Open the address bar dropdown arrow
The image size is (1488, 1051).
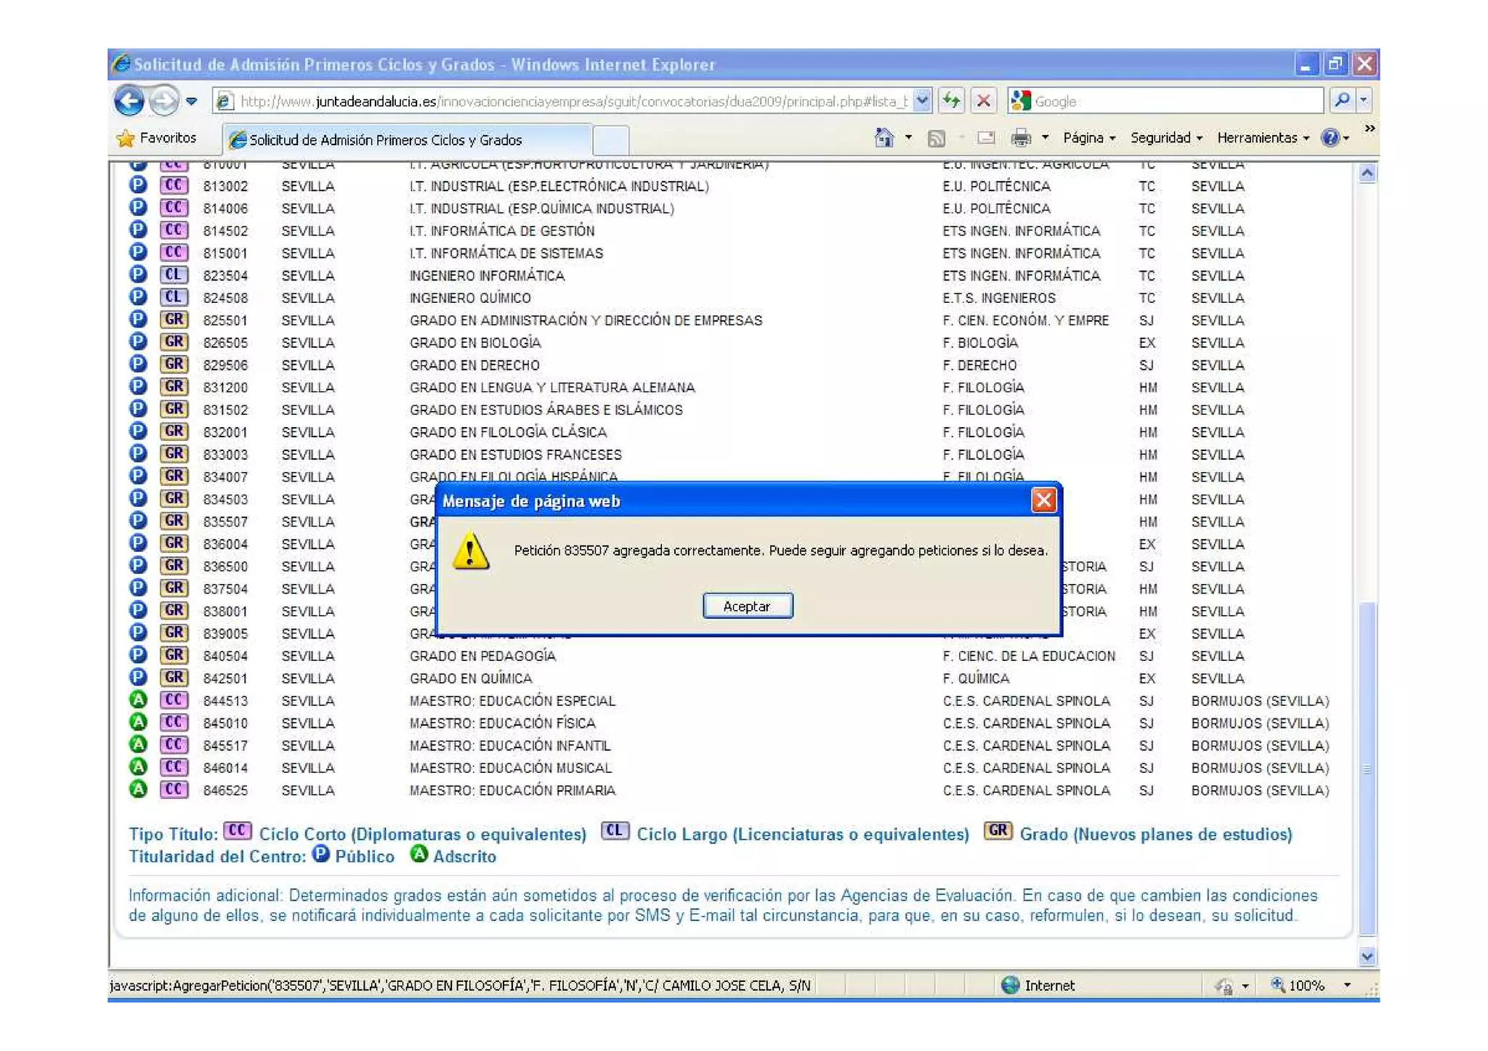922,101
